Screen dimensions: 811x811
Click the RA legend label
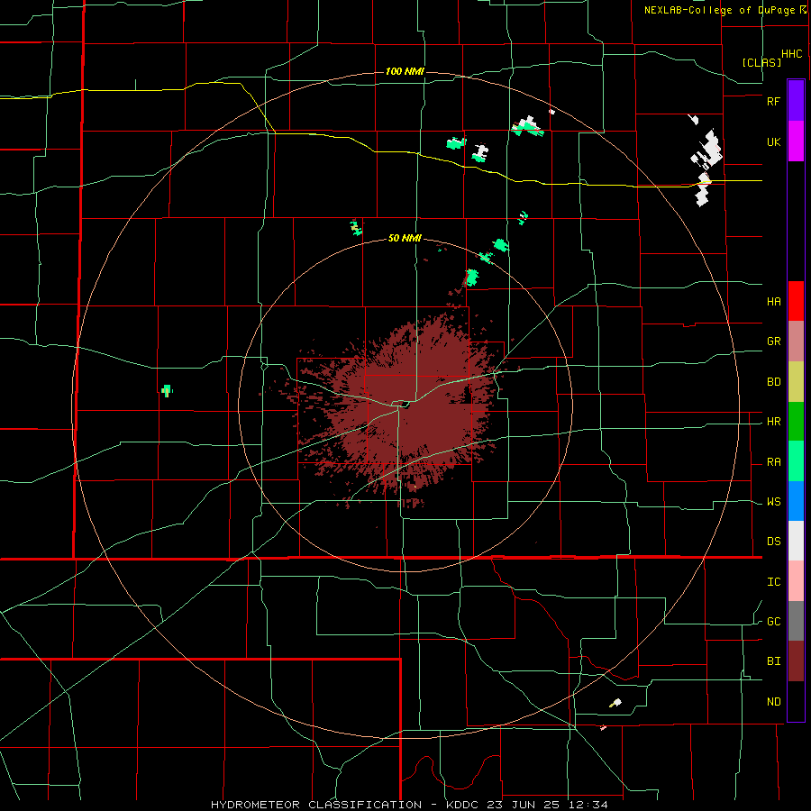(x=773, y=462)
